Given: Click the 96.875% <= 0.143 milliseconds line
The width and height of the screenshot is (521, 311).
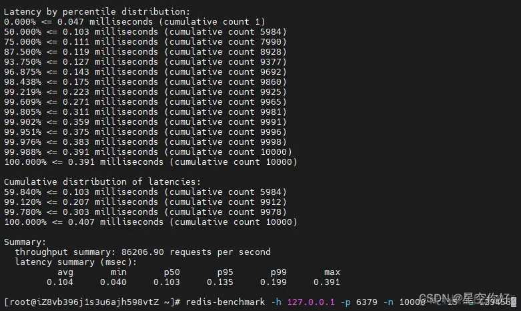Looking at the screenshot, I should tap(145, 72).
